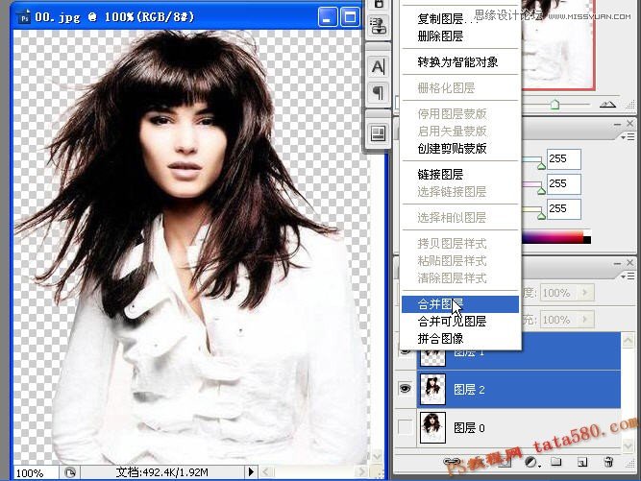Click the Navigator zoom slider handle
The height and width of the screenshot is (481, 641).
tap(555, 105)
